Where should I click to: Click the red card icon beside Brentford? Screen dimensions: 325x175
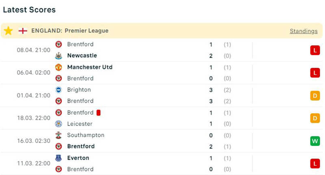tap(98, 112)
